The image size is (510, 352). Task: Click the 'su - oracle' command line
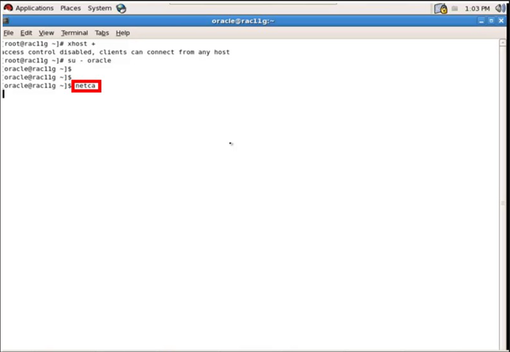point(57,61)
